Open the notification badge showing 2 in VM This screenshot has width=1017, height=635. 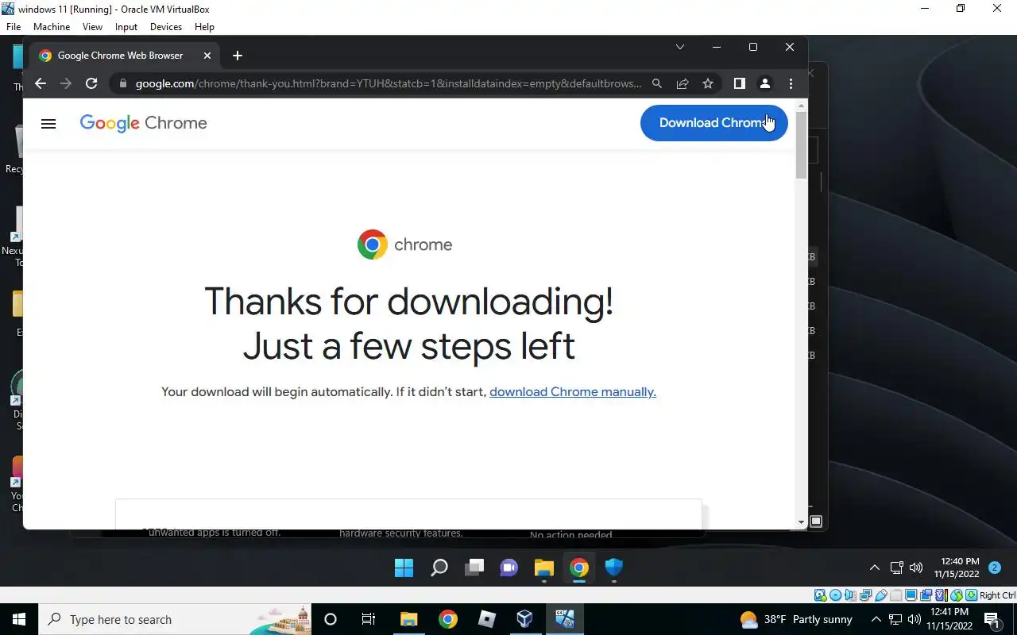tap(994, 568)
